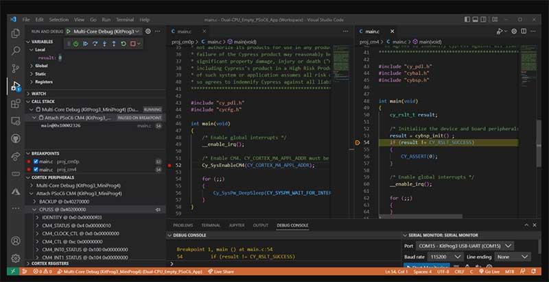The width and height of the screenshot is (549, 282).
Task: Select main stack frame in Call Stack
Action: point(60,126)
